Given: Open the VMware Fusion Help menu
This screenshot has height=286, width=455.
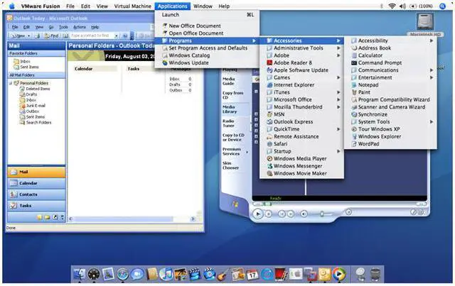Looking at the screenshot, I should (x=224, y=6).
